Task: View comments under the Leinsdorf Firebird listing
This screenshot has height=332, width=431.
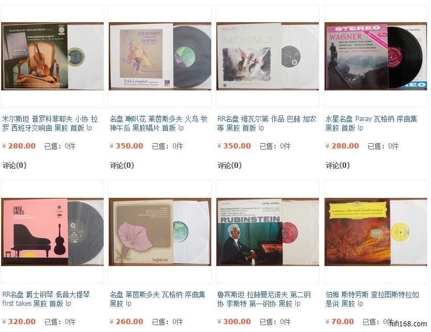Action: (x=122, y=165)
